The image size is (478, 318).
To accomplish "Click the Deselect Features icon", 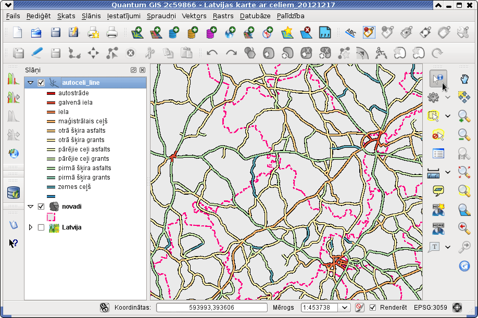I will click(438, 135).
